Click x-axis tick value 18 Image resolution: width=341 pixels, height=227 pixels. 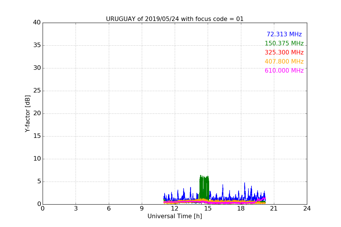coord(241,209)
